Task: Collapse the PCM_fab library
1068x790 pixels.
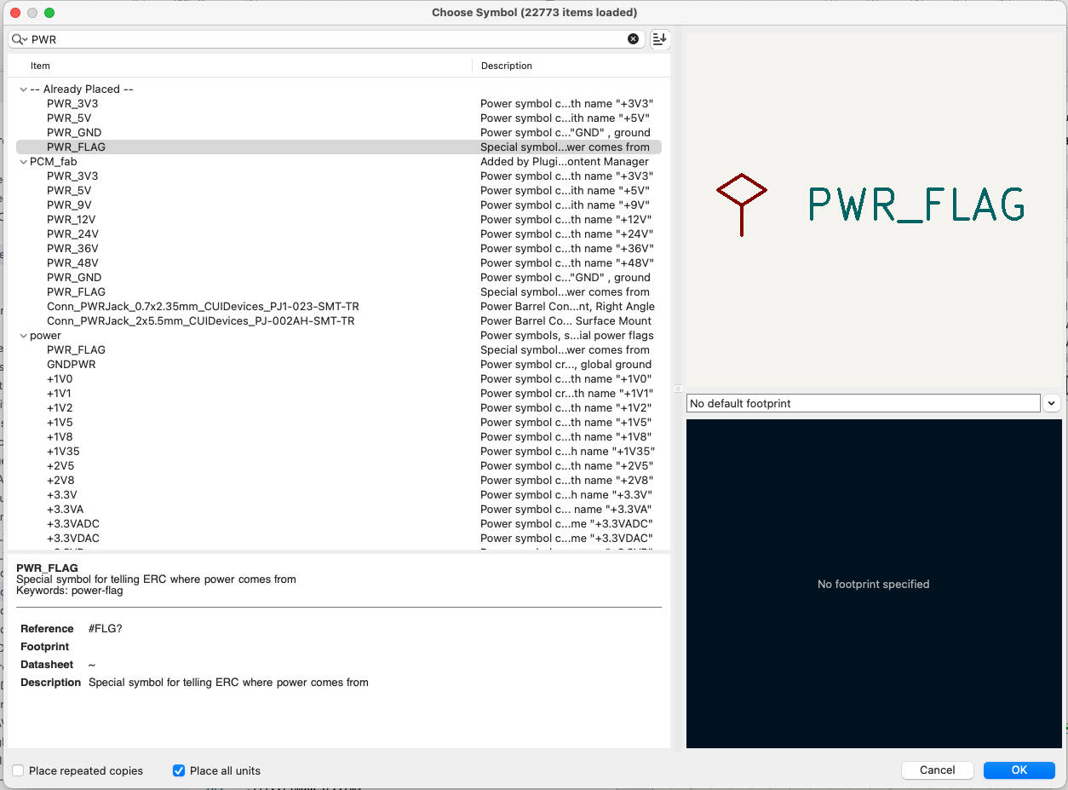Action: 23,162
